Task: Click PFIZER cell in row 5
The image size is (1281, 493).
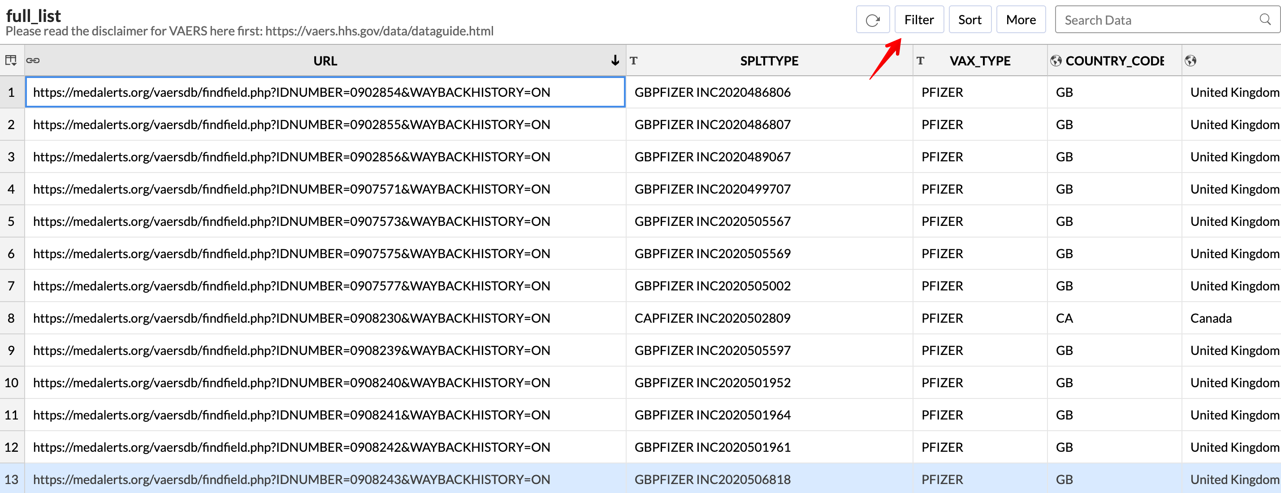Action: coord(980,221)
